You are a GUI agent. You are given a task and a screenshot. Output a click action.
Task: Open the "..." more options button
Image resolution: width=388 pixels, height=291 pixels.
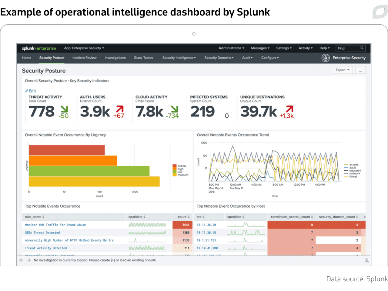[360, 70]
